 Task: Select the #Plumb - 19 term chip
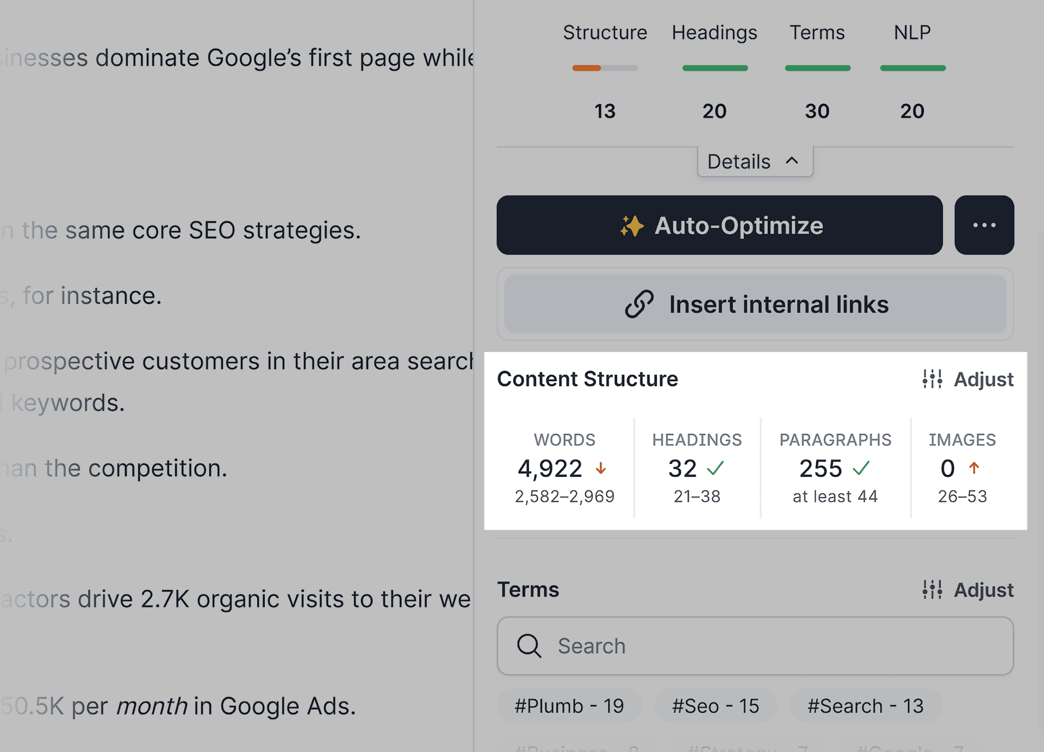click(x=569, y=705)
